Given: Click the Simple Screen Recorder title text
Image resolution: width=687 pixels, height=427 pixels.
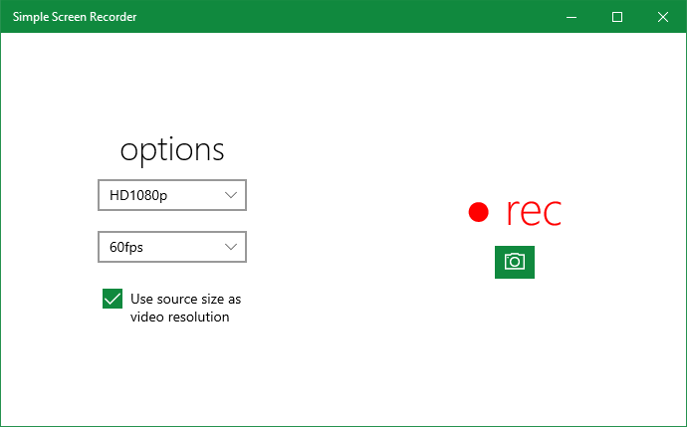Looking at the screenshot, I should (x=75, y=17).
